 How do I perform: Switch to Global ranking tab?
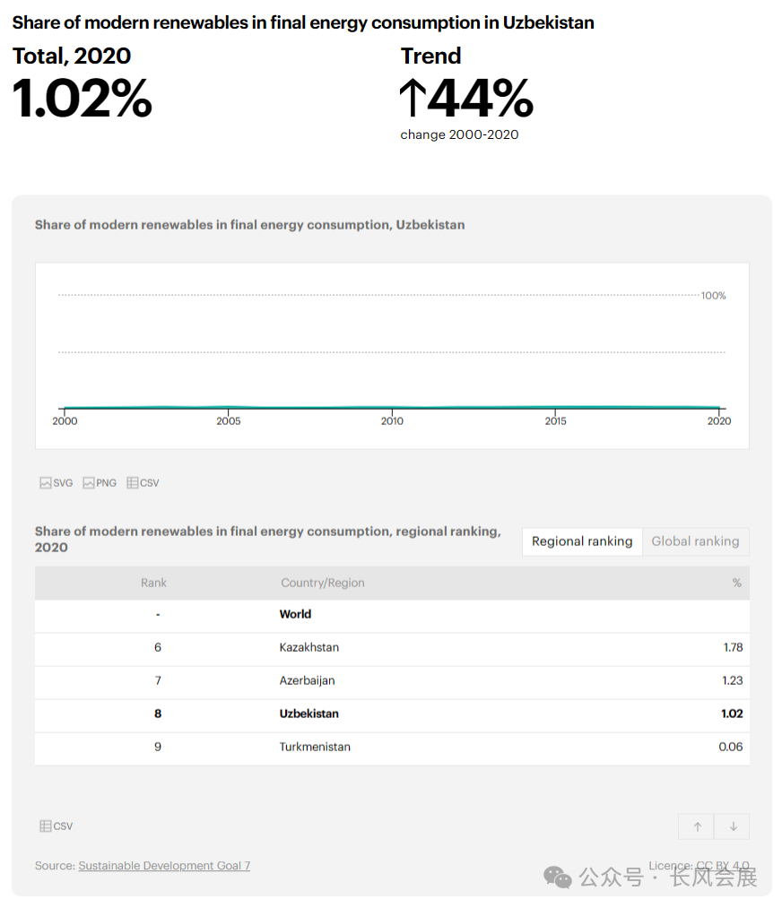695,541
